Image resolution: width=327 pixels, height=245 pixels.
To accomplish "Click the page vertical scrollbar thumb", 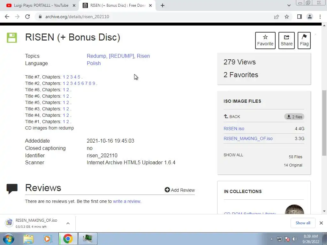I will click(324, 123).
